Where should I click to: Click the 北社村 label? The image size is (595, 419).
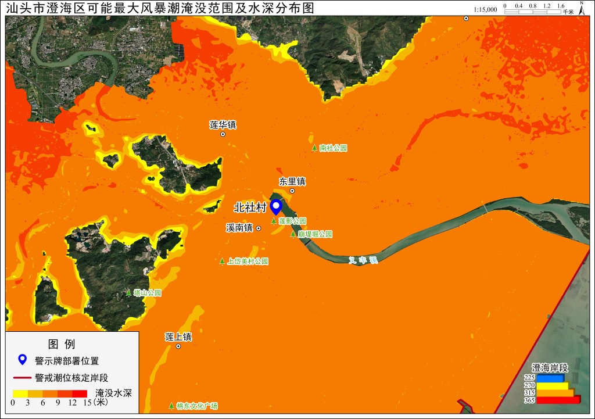tap(250, 207)
